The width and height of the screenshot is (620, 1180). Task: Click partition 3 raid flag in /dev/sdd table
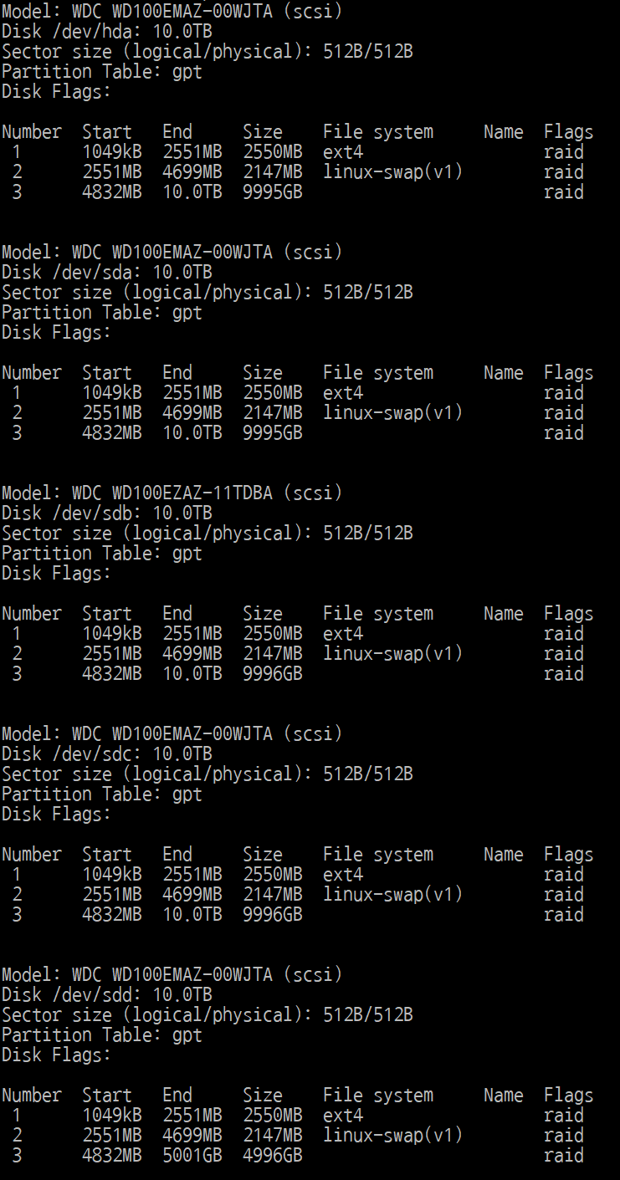click(x=563, y=1156)
